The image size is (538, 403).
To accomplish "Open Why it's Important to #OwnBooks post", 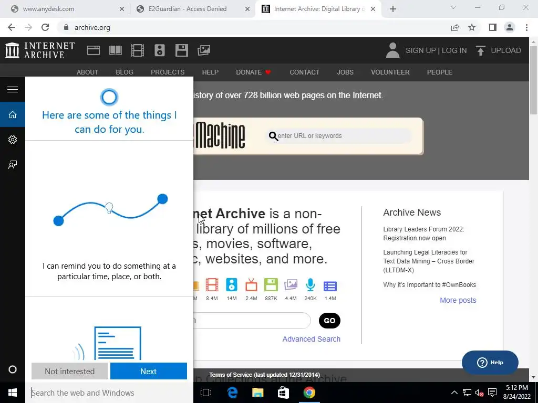I will pyautogui.click(x=430, y=285).
